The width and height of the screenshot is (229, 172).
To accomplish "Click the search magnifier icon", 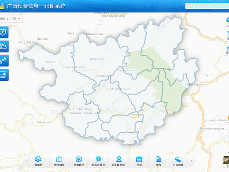I will (x=189, y=6).
